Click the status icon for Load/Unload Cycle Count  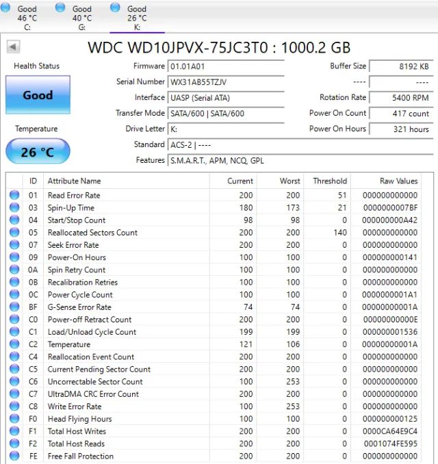14,332
